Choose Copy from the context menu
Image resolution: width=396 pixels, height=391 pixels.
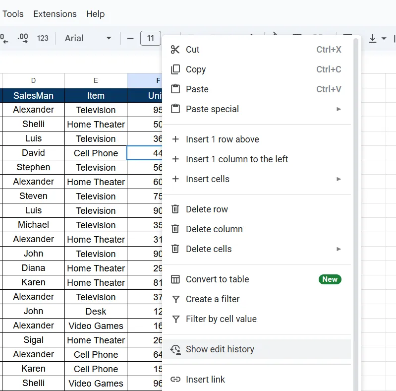point(256,69)
